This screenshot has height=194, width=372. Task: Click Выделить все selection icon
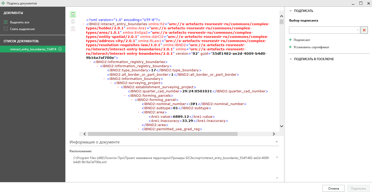pos(6,22)
